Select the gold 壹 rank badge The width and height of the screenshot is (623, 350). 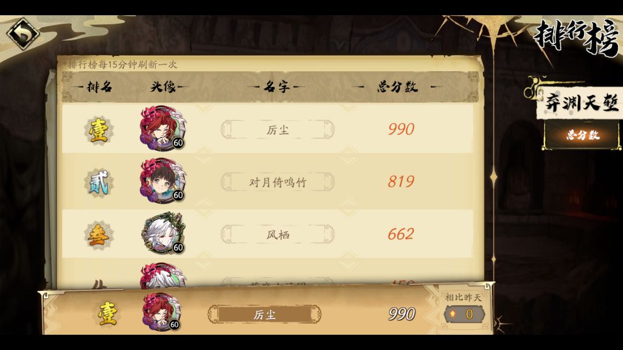tap(99, 130)
